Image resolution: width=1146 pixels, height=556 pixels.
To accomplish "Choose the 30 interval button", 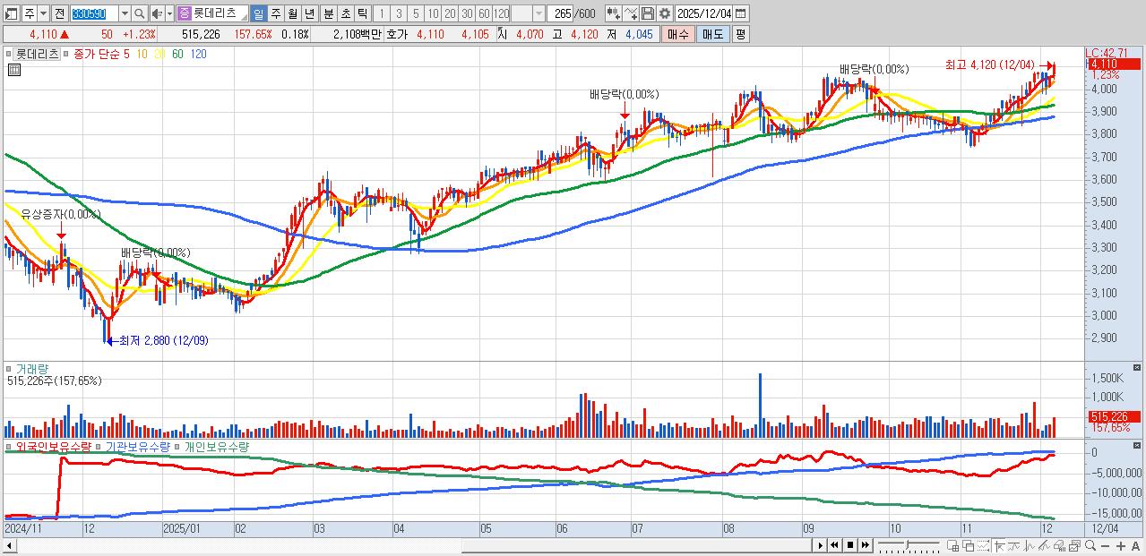I will [x=467, y=13].
